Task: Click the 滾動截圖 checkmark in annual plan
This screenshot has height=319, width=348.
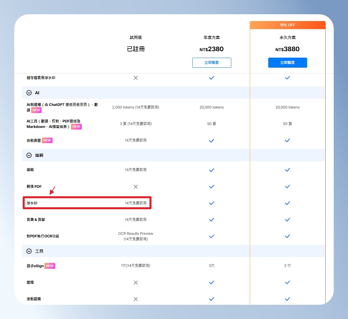Action: pyautogui.click(x=211, y=299)
